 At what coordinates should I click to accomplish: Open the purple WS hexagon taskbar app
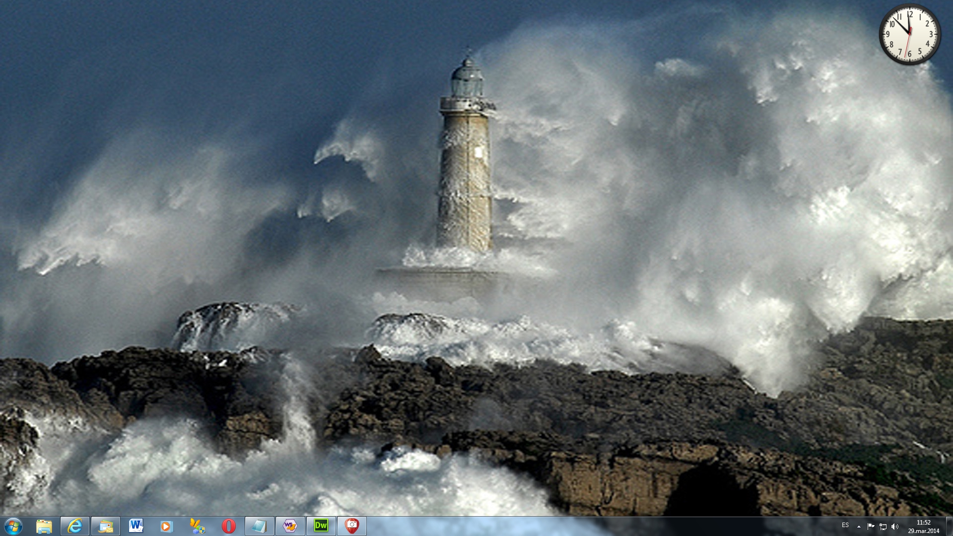pos(290,526)
